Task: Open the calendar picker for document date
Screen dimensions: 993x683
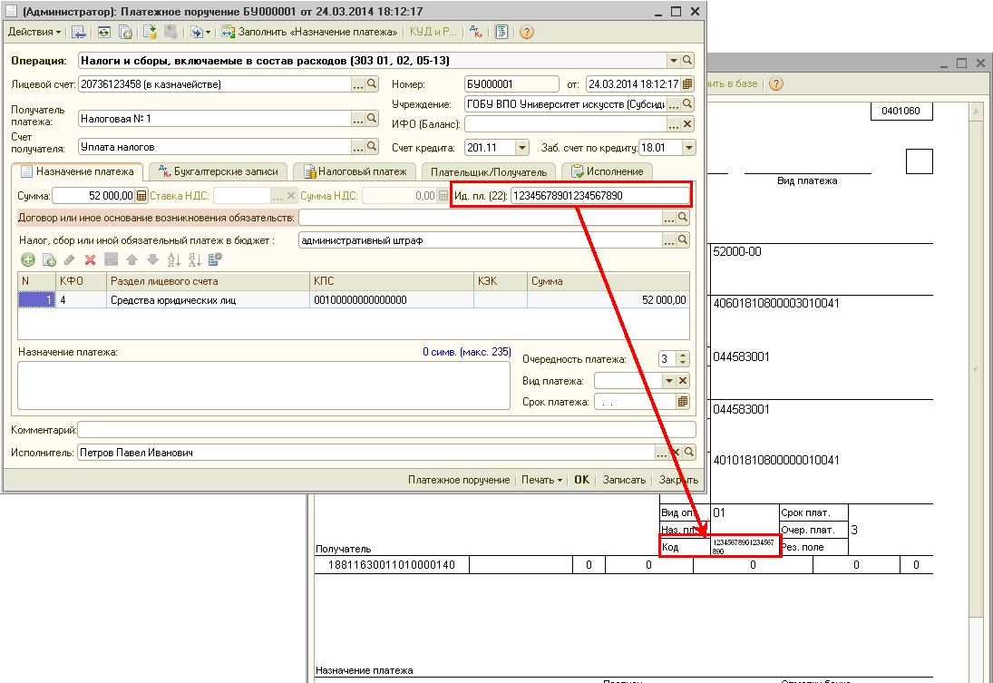Action: pyautogui.click(x=687, y=84)
